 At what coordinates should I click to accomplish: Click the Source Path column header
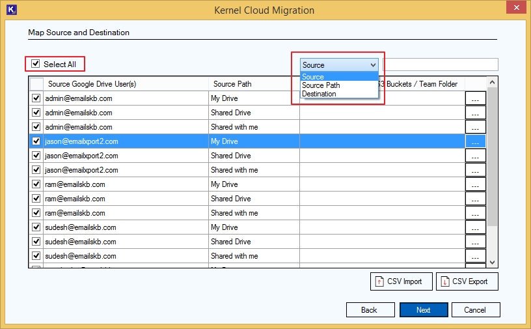click(254, 84)
